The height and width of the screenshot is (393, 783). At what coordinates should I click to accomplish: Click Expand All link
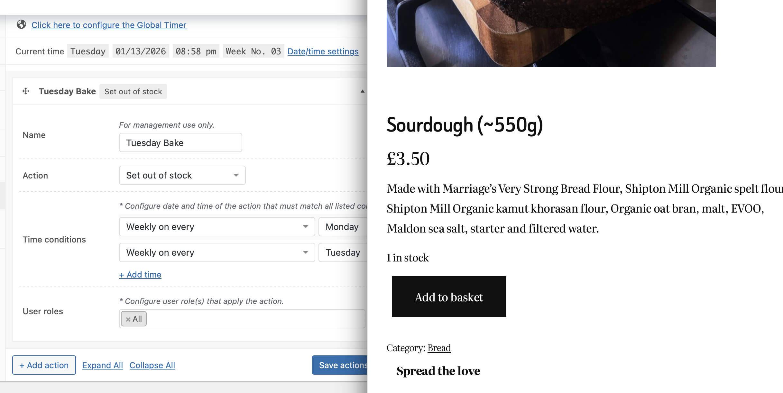(x=103, y=365)
